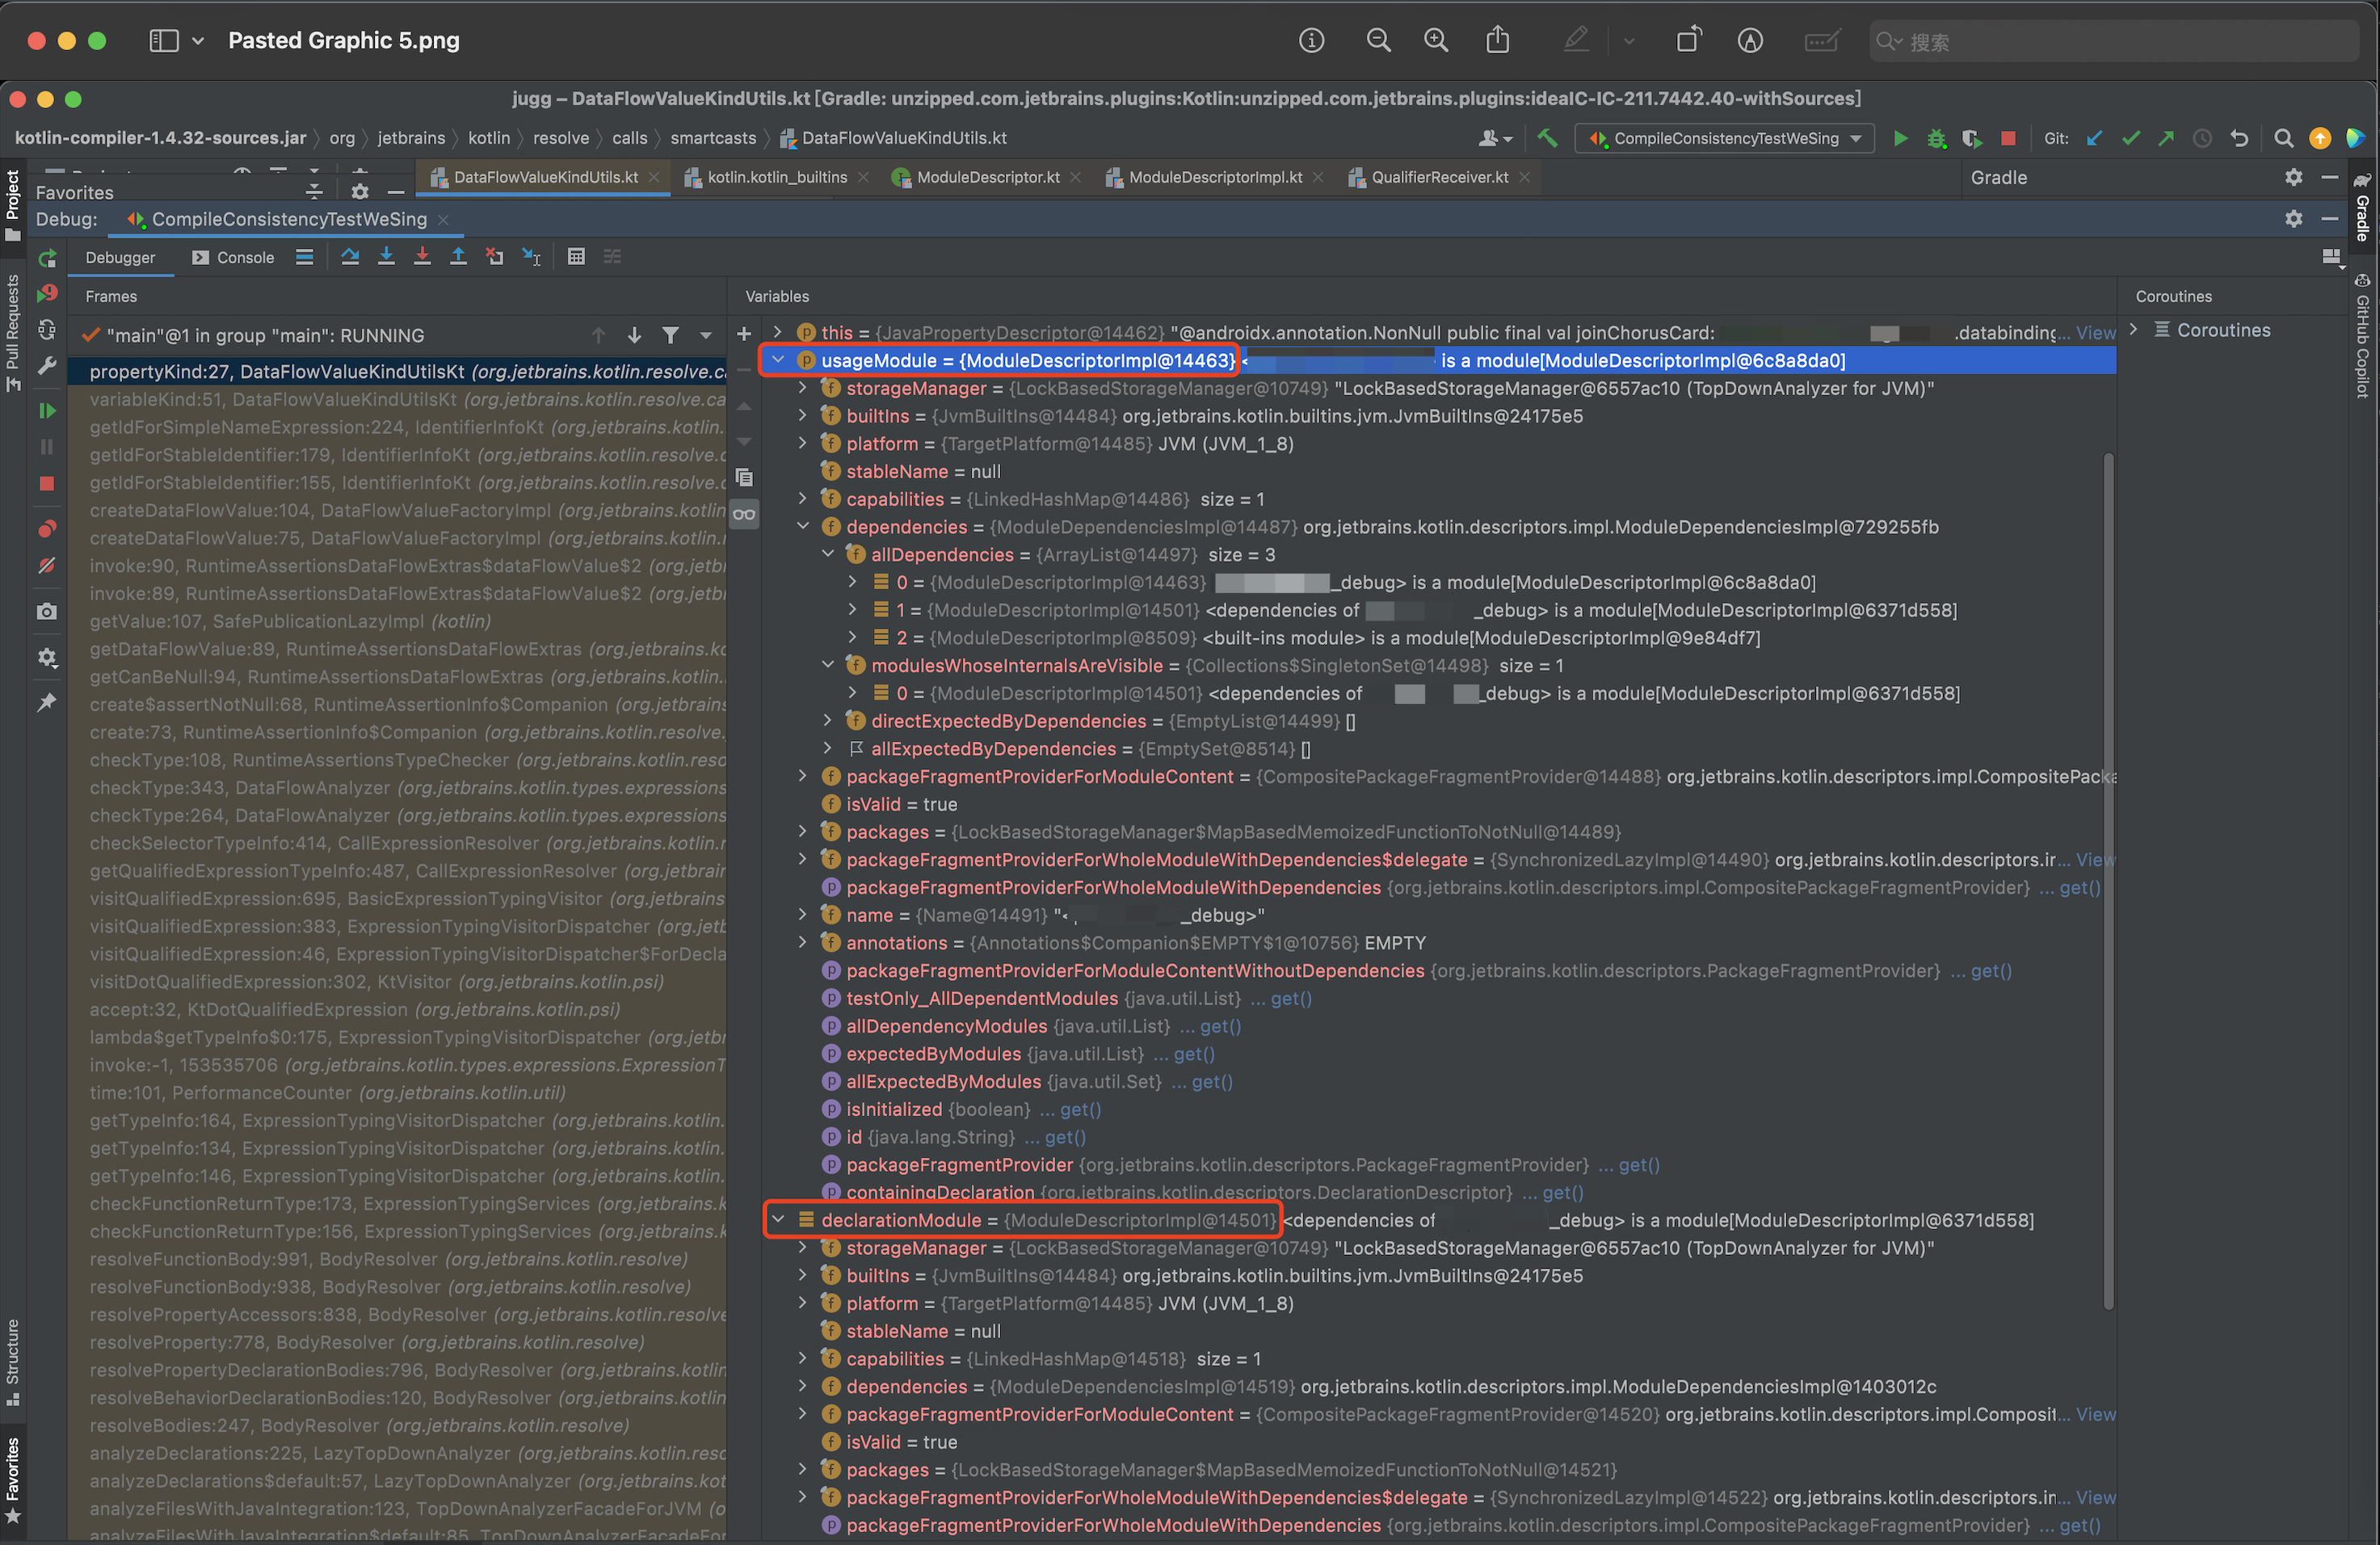Click the camera thread dump icon

click(47, 611)
